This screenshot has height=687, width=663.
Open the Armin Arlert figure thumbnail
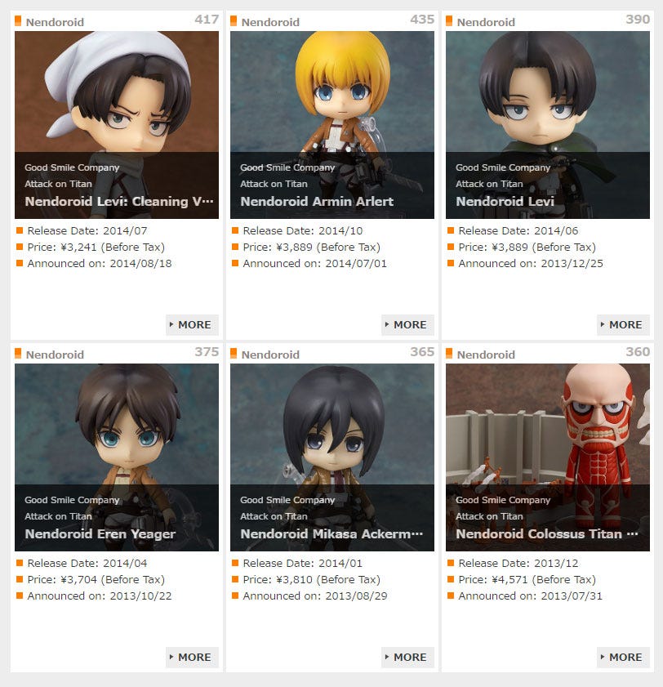[332, 125]
